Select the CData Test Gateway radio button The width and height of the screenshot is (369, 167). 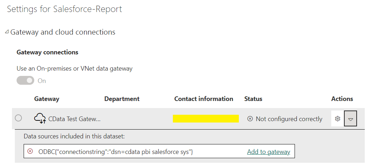click(18, 118)
